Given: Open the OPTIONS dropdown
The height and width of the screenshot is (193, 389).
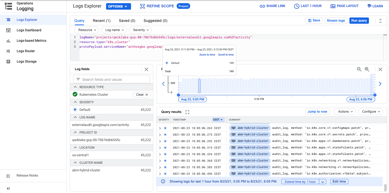Looking at the screenshot, I should [x=118, y=7].
